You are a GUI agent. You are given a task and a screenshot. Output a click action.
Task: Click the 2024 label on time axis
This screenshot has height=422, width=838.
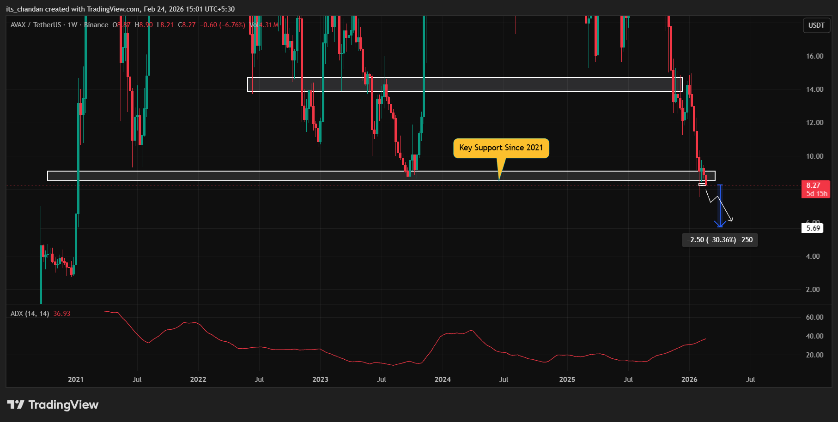tap(442, 379)
